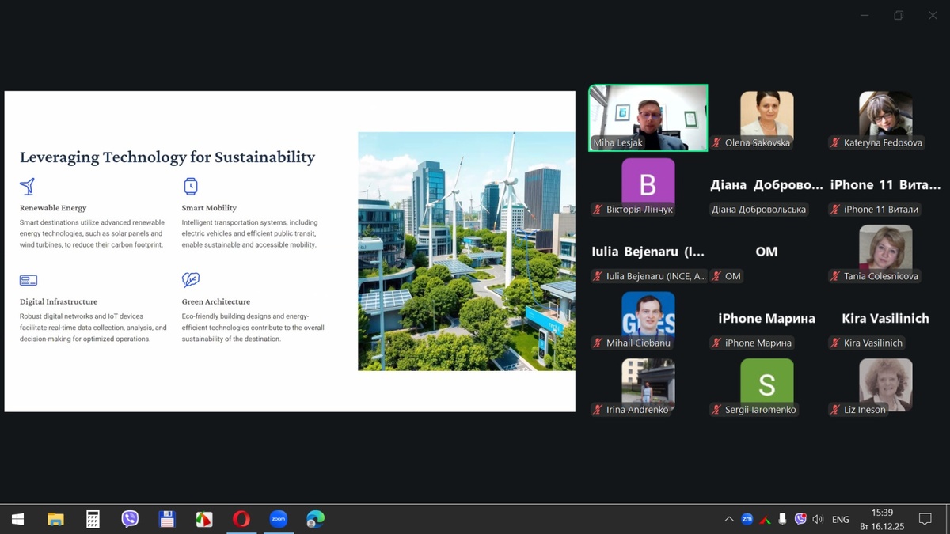Click Sergii Iaromenko's green S avatar
This screenshot has width=950, height=534.
[x=766, y=384]
